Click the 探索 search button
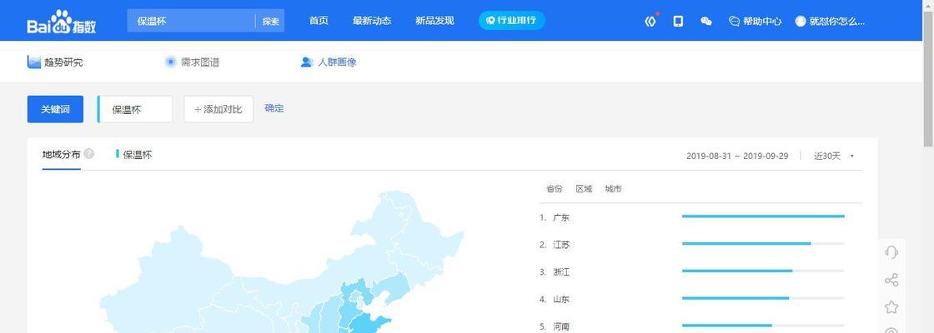Viewport: 934px width, 333px height. tap(270, 21)
